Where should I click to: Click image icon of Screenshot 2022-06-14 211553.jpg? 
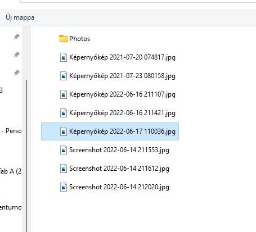[x=64, y=150]
